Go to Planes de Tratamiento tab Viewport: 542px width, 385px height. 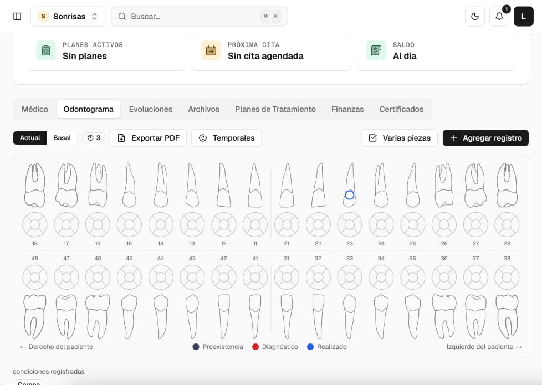coord(275,109)
